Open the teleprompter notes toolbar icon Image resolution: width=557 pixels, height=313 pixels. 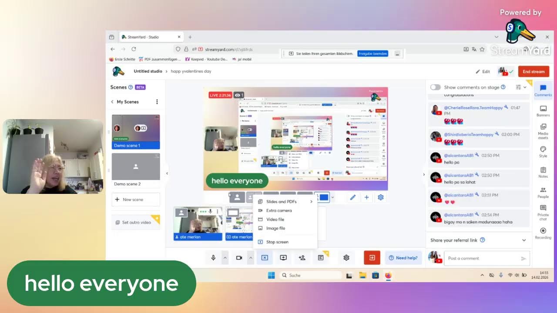pos(321,258)
